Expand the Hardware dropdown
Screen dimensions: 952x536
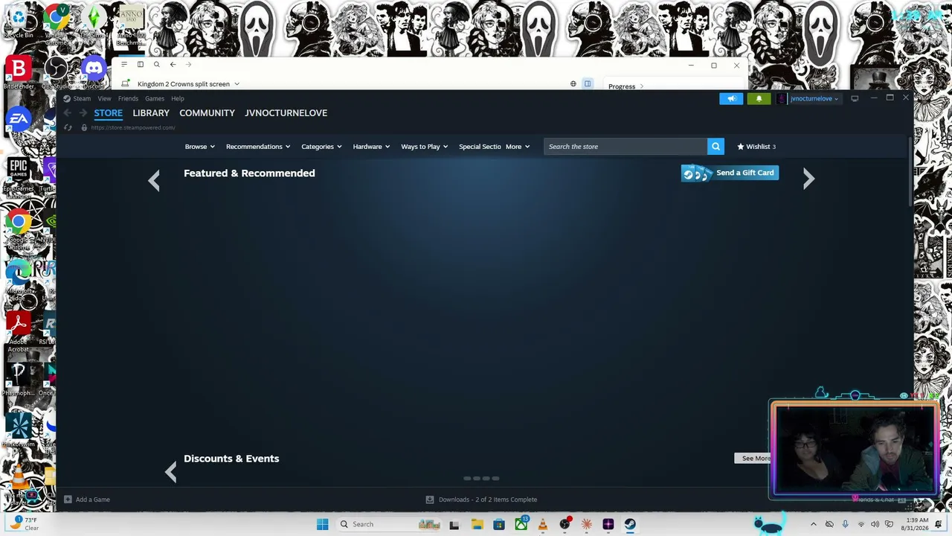click(371, 147)
